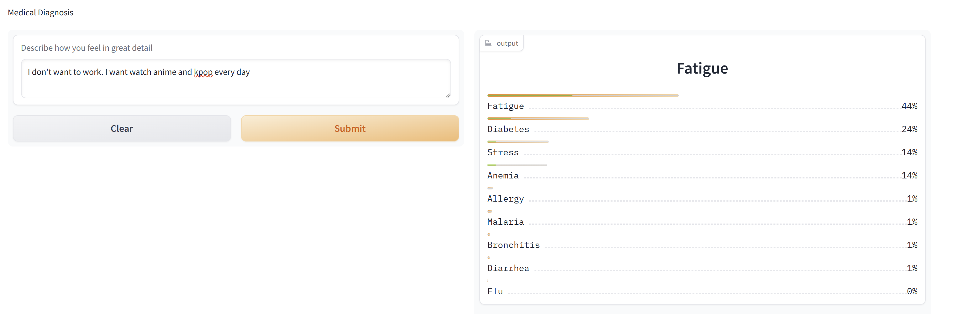Click the Flu result label

coord(495,291)
